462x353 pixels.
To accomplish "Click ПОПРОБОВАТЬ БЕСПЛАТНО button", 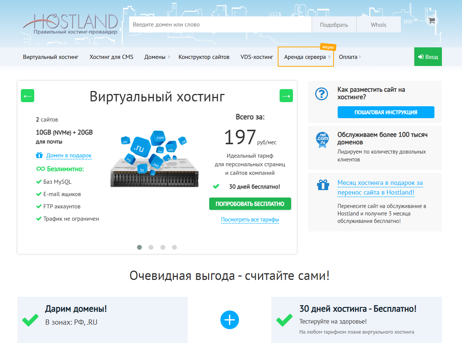I will tap(250, 204).
